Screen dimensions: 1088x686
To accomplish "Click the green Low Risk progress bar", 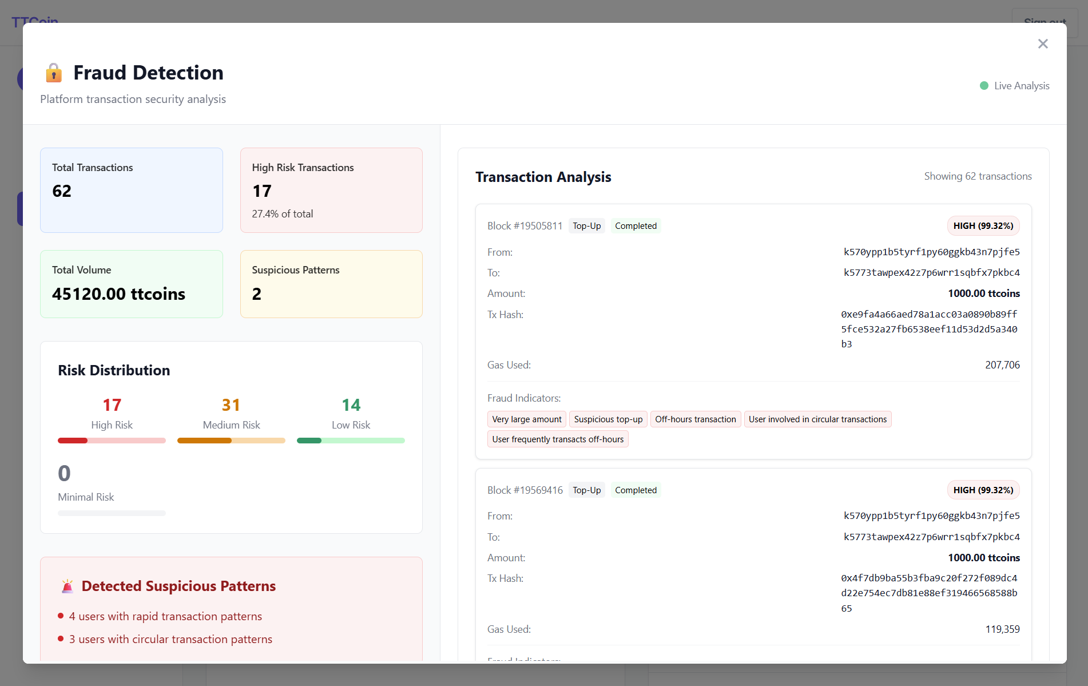I will pos(351,441).
